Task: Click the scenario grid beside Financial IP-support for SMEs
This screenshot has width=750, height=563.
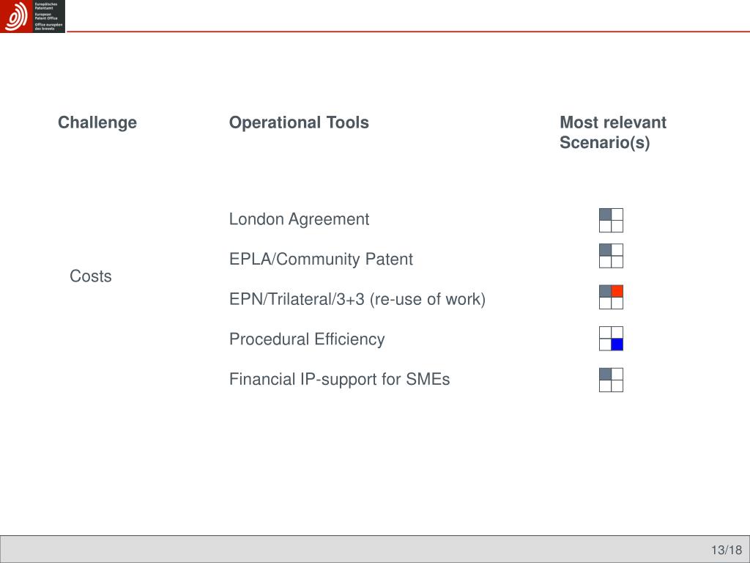Action: click(611, 380)
